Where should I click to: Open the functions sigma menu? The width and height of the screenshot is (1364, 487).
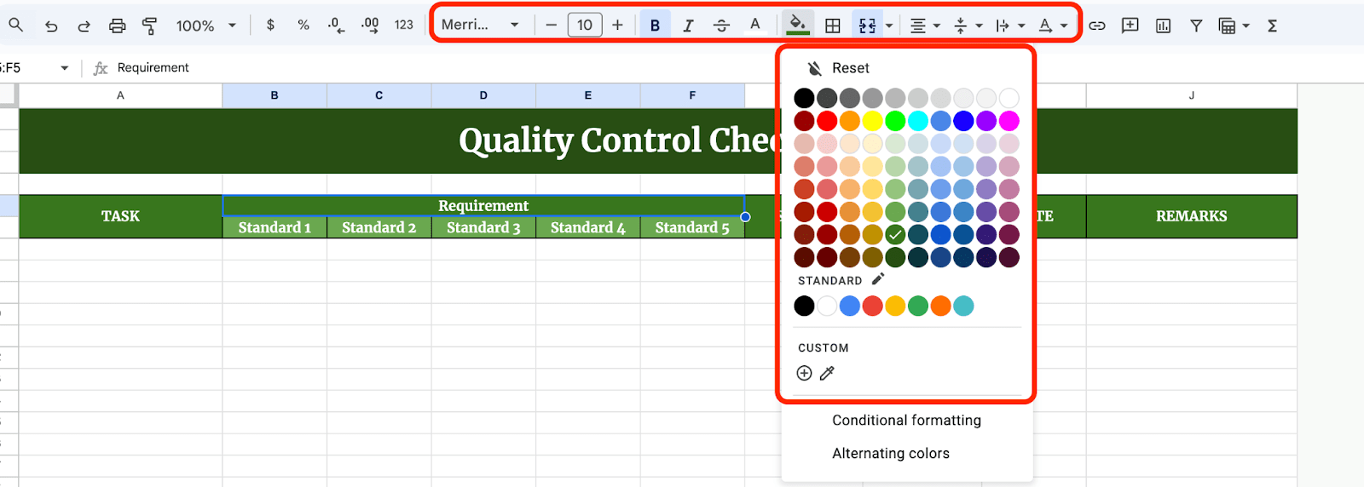point(1272,26)
